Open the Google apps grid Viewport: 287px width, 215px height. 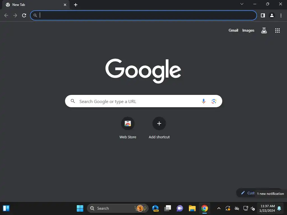277,31
